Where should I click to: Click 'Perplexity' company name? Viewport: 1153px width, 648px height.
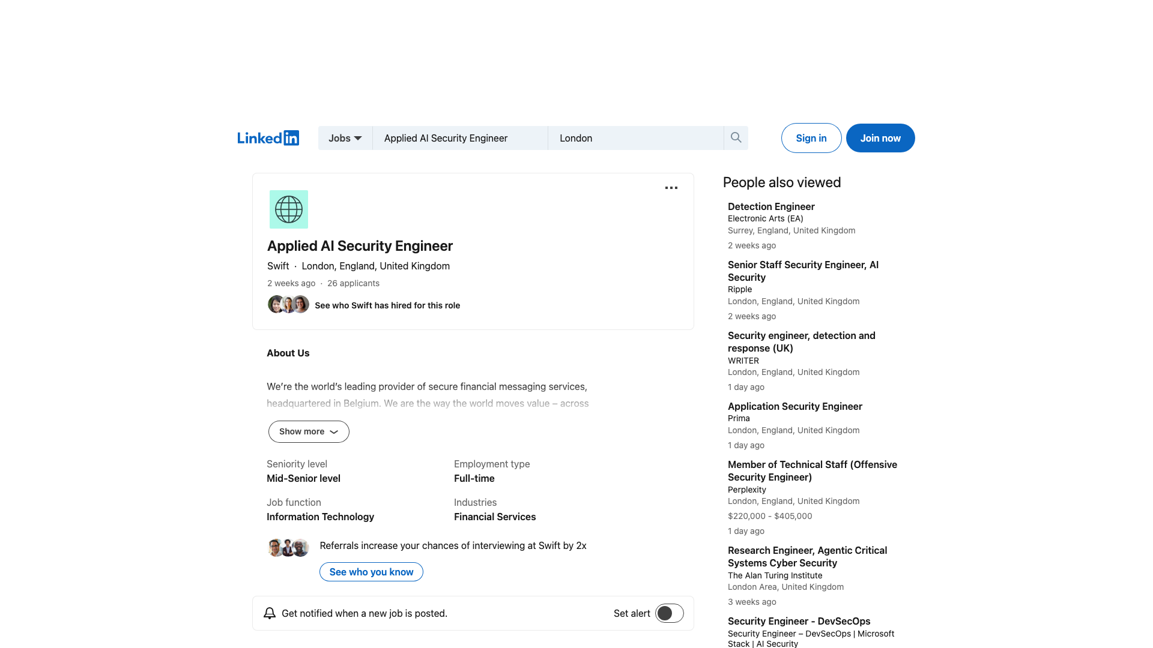click(747, 490)
